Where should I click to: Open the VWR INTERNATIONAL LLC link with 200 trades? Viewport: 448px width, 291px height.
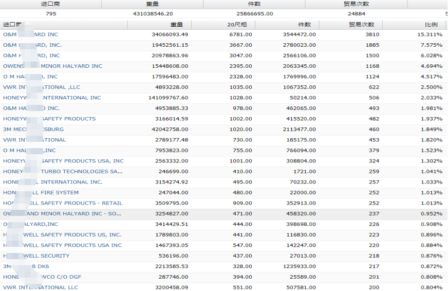41,287
